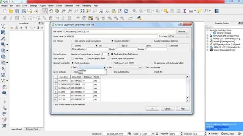This screenshot has height=136, width=243.
Task: Enable the Semicolon delimiter checkbox
Action: tap(167, 46)
